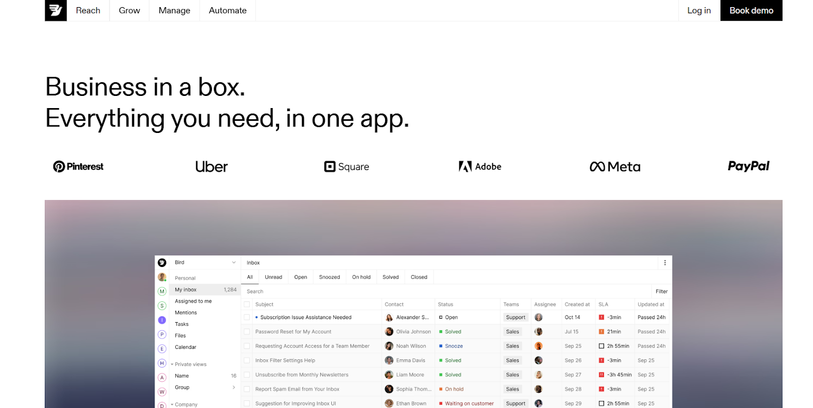Select My inbox with 1,284 count

[205, 290]
